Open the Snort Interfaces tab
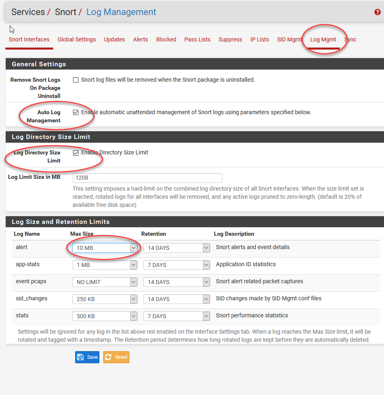Image resolution: width=384 pixels, height=395 pixels. point(29,39)
